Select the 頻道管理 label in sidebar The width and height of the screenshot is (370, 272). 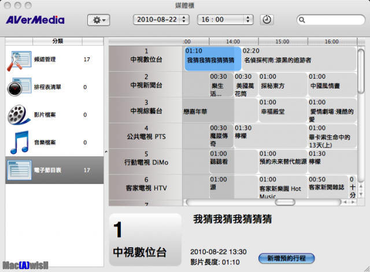click(45, 60)
